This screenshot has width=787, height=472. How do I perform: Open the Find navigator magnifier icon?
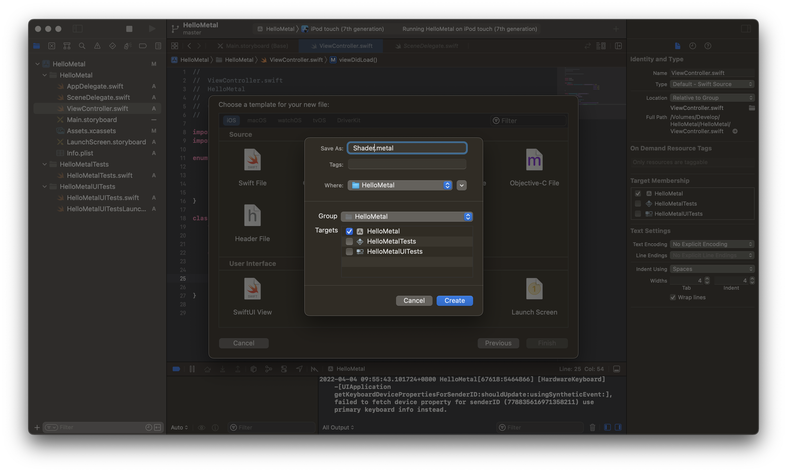coord(82,46)
